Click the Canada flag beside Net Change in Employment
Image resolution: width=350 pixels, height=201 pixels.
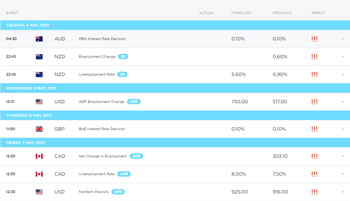pyautogui.click(x=39, y=156)
